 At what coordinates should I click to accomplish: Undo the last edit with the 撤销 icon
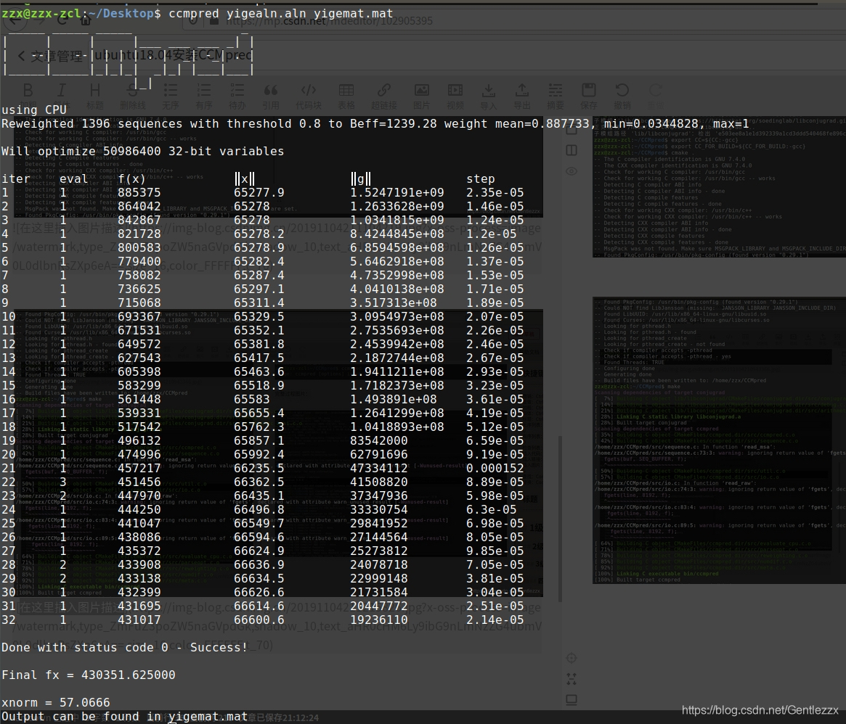click(x=622, y=96)
